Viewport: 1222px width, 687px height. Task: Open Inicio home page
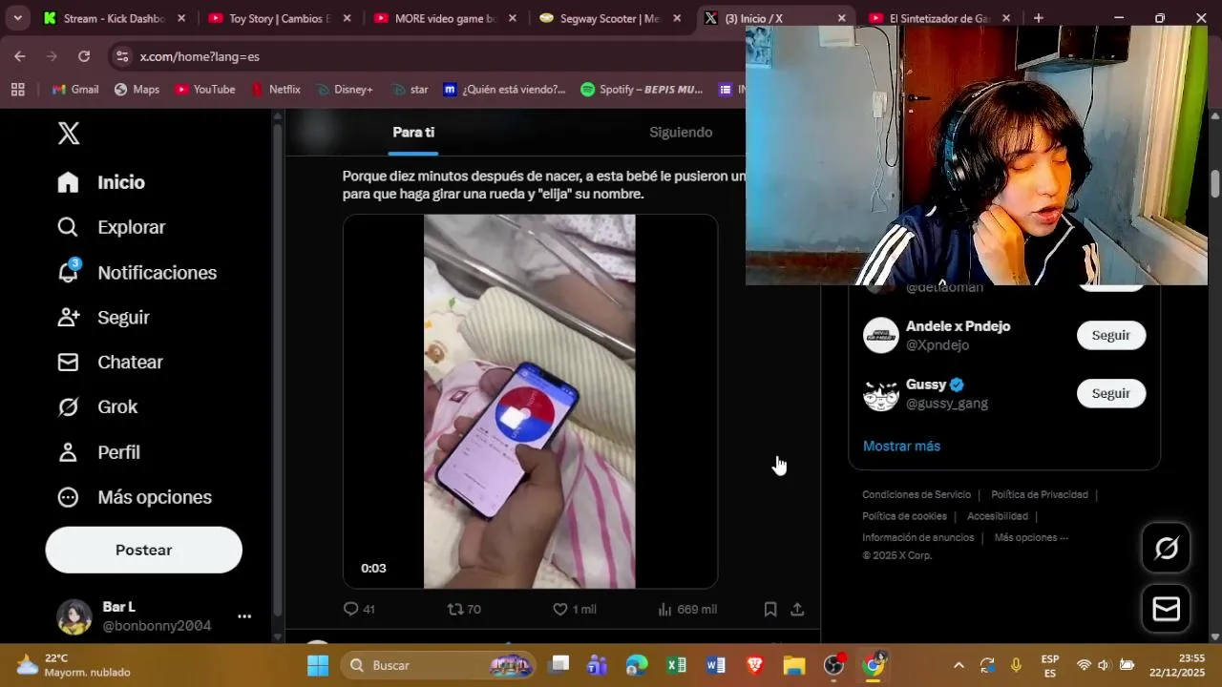pyautogui.click(x=101, y=182)
